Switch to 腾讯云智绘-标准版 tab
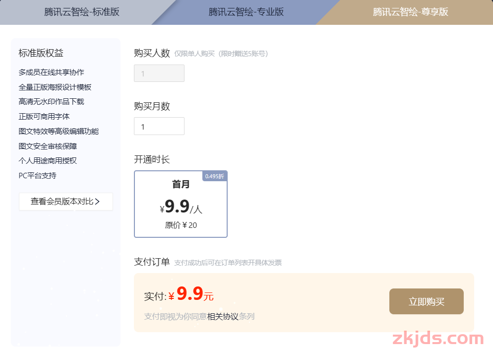This screenshot has width=493, height=354. (82, 12)
